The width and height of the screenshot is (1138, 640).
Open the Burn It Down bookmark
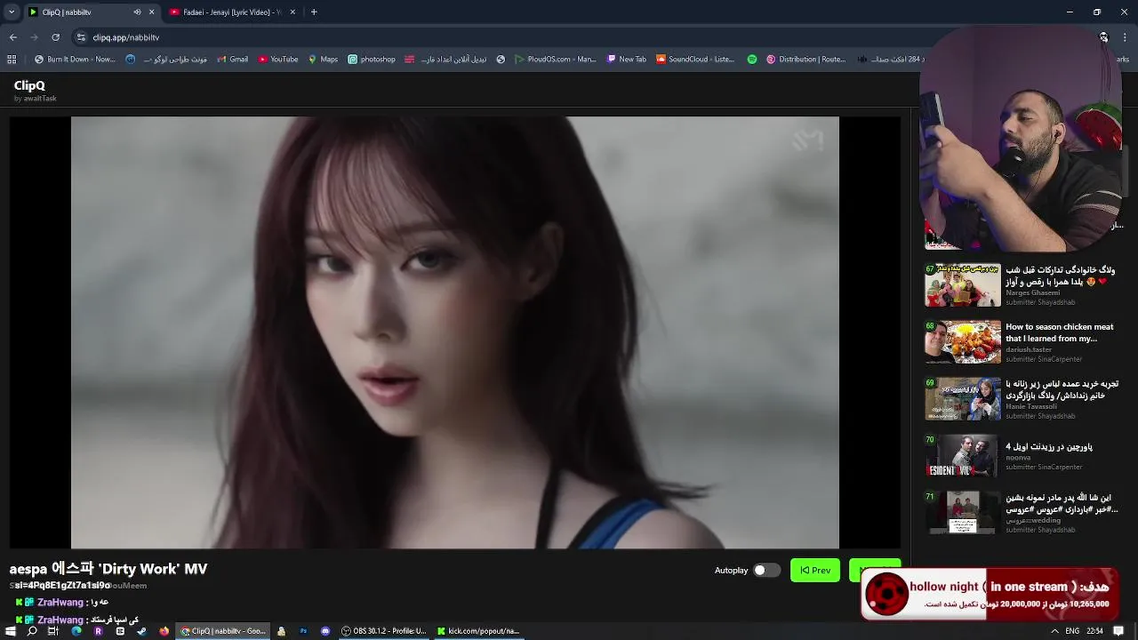75,60
